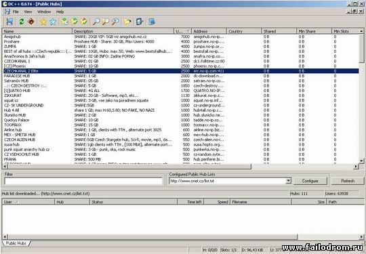Click the hub list scroll-up arrow
366x254 pixels.
[x=361, y=31]
